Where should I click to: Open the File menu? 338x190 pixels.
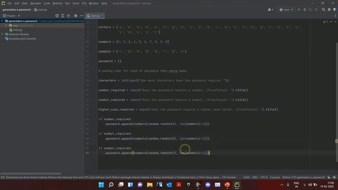click(10, 3)
